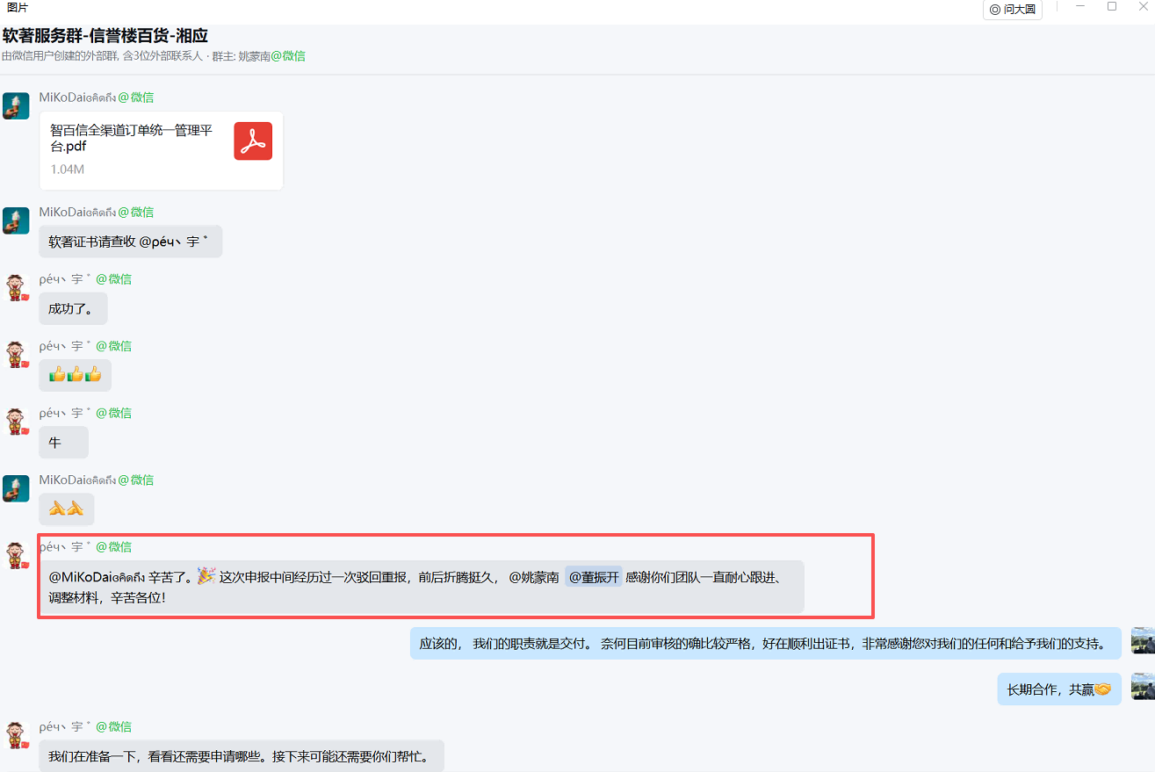Image resolution: width=1155 pixels, height=772 pixels.
Task: Open file 智百信全渠道订单统一管理平台.pdf
Action: point(162,150)
